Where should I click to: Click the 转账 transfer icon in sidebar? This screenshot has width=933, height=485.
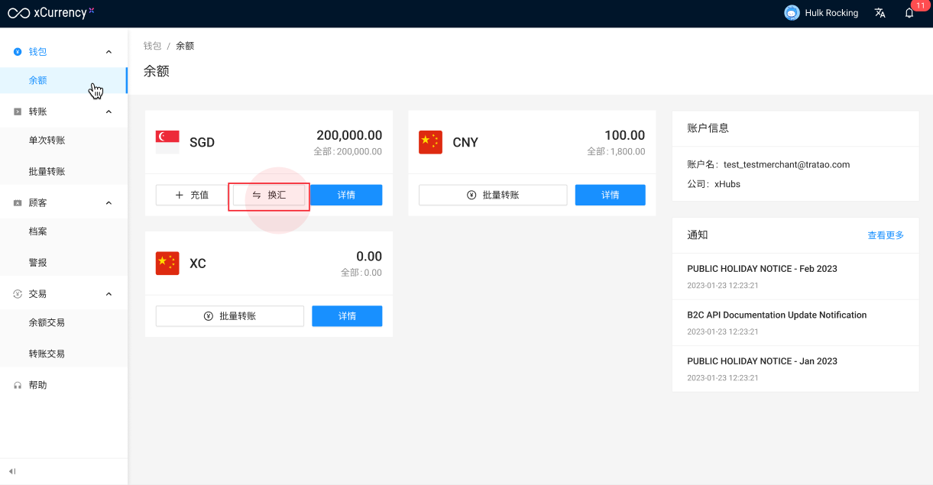click(18, 112)
